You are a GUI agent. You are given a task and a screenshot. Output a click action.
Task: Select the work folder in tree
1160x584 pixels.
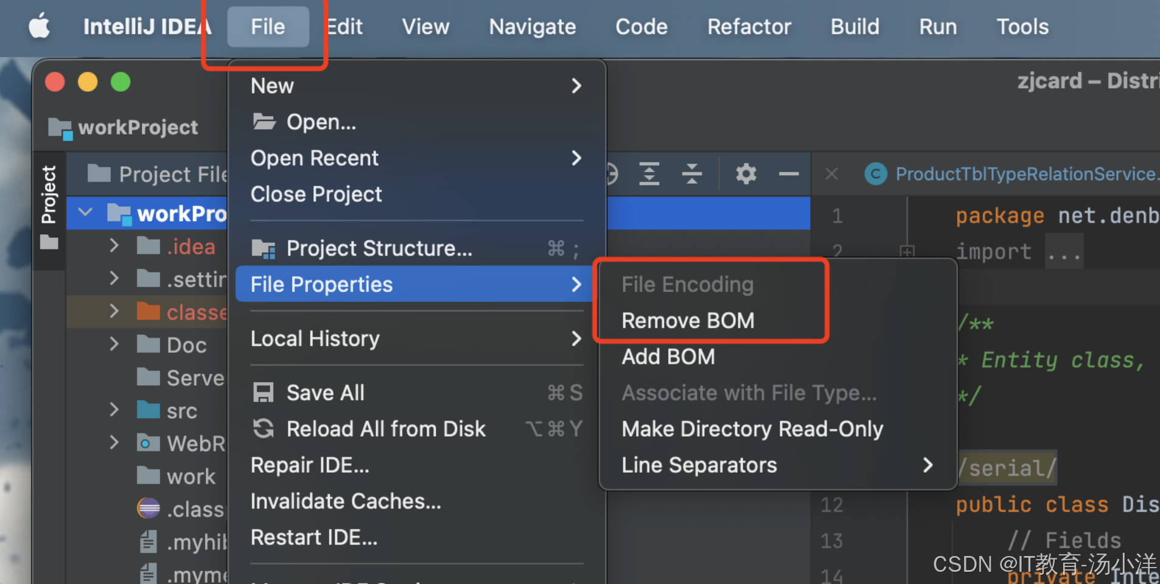[x=176, y=476]
